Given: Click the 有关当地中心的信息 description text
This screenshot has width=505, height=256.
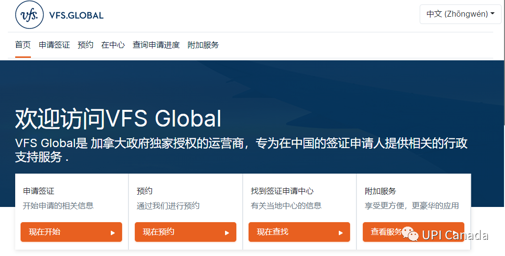Looking at the screenshot, I should [286, 205].
